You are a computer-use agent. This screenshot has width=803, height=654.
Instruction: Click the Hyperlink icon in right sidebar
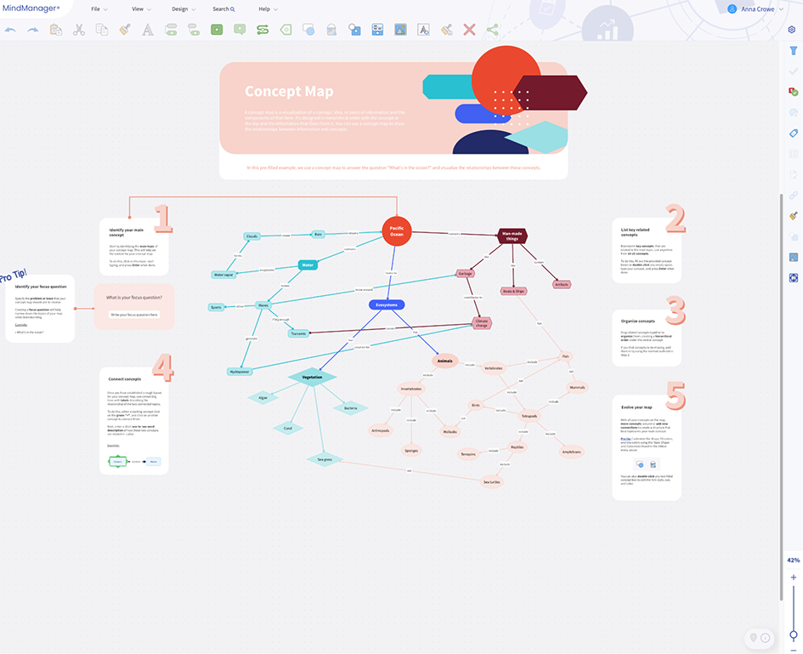[x=793, y=195]
